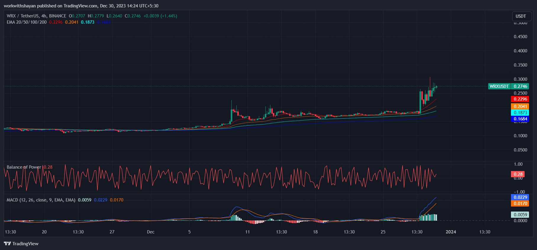The width and height of the screenshot is (537, 250).
Task: Click the Balance of Power value tag 0.28
Action: [x=518, y=174]
